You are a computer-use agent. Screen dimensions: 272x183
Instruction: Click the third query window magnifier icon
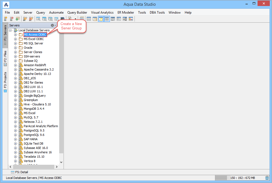click(x=50, y=19)
